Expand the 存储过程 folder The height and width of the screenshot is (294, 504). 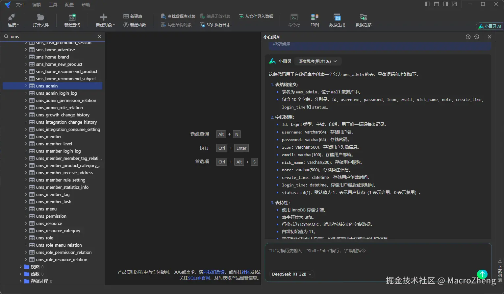point(21,281)
